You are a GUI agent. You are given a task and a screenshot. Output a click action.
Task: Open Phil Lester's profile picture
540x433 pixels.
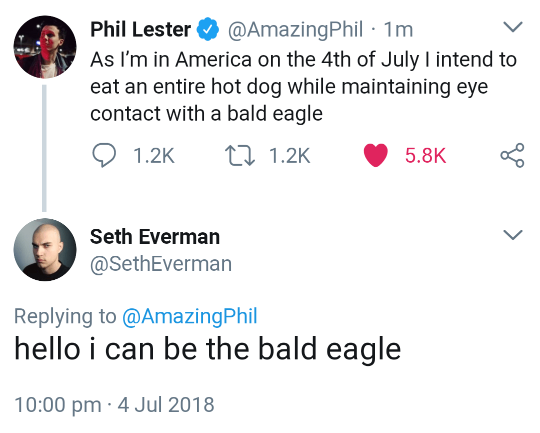pos(44,47)
